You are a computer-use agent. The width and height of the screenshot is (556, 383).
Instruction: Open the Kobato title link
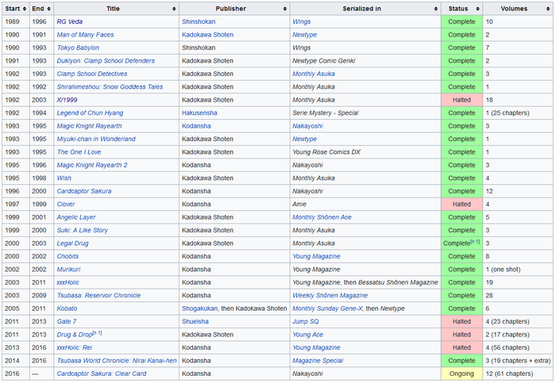click(x=67, y=308)
